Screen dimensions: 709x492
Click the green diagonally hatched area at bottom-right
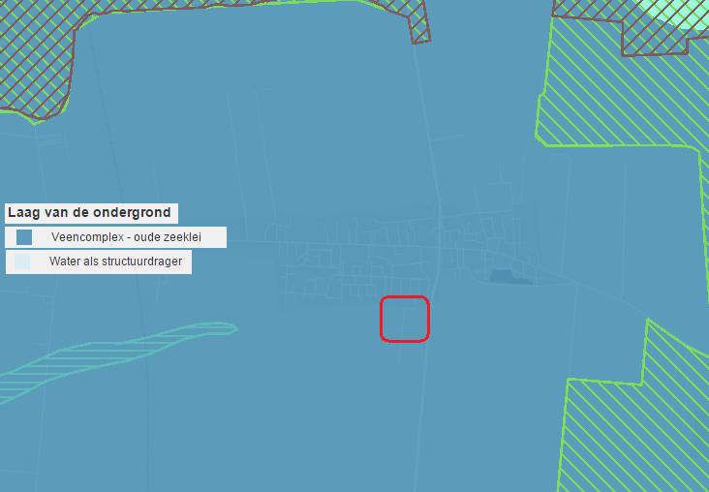pyautogui.click(x=639, y=426)
